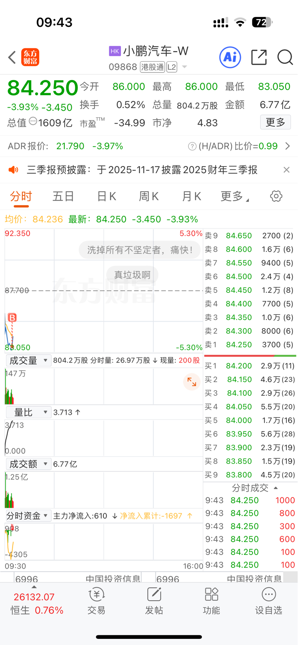Tap the 小鹏汽车-W stock title
Screen dimensions: 298x645
(156, 51)
